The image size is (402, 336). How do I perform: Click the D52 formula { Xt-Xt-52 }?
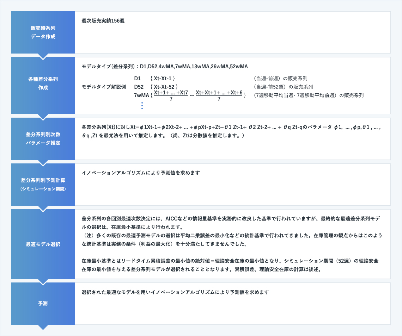[164, 87]
